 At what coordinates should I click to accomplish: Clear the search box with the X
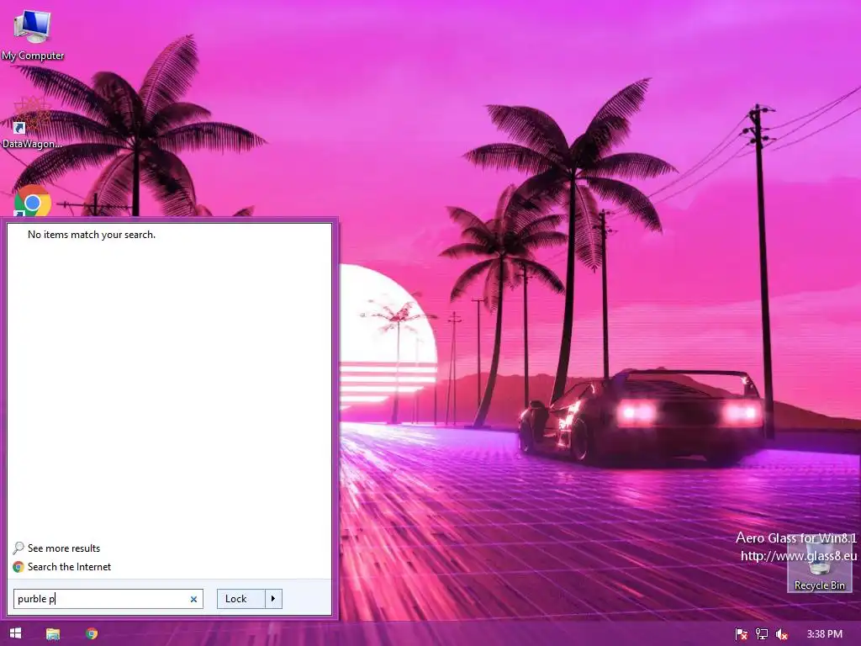pyautogui.click(x=193, y=599)
